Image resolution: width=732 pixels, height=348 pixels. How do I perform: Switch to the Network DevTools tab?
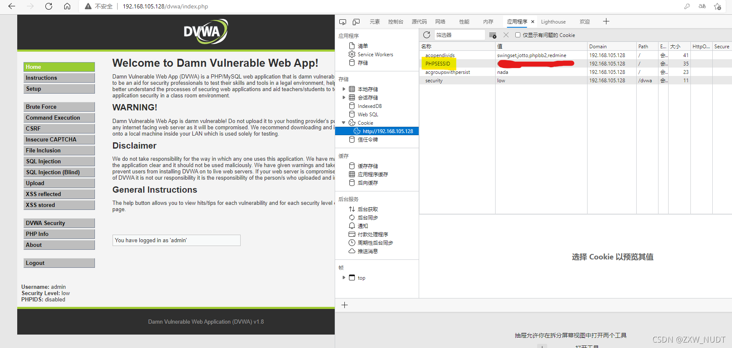pos(440,22)
